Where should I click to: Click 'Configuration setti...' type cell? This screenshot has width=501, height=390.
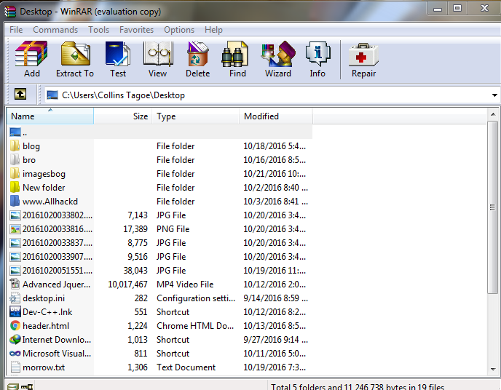coord(196,298)
